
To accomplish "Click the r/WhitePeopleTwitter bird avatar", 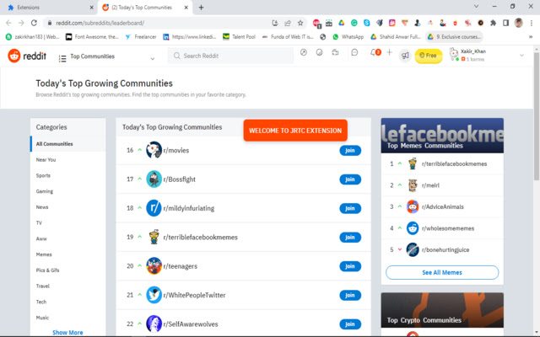I will pos(154,295).
